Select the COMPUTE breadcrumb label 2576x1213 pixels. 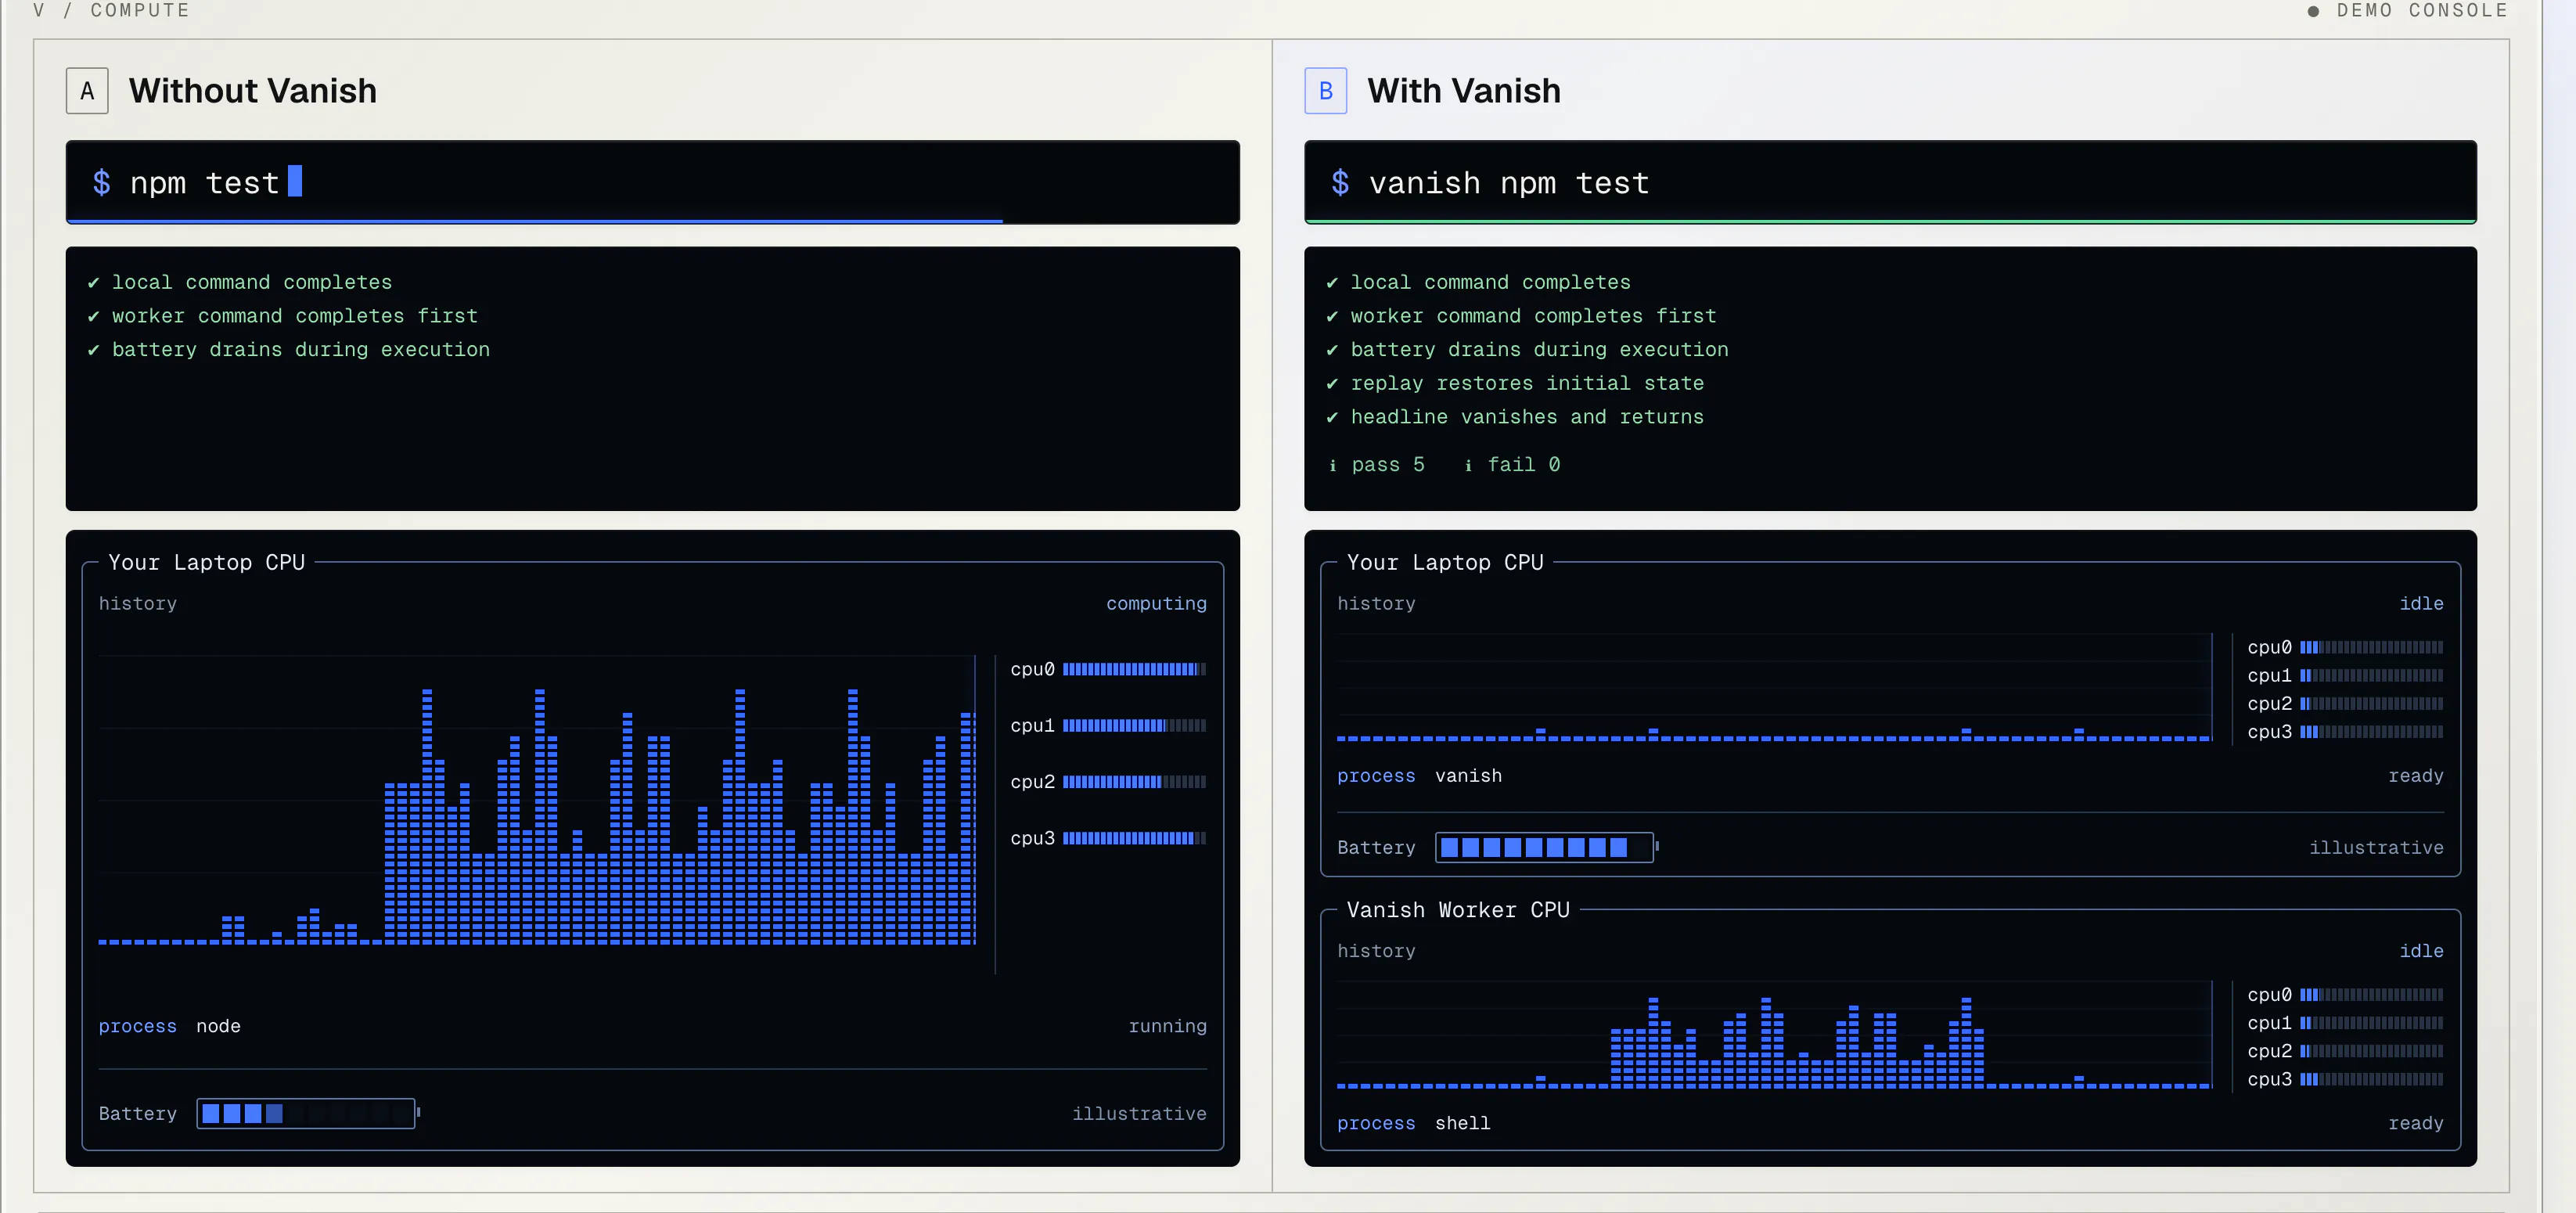pyautogui.click(x=140, y=10)
